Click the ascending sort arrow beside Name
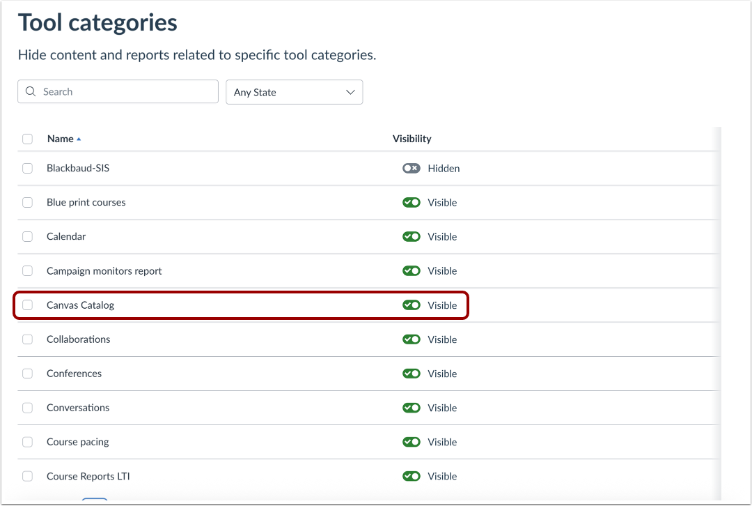This screenshot has height=506, width=752. pyautogui.click(x=79, y=139)
